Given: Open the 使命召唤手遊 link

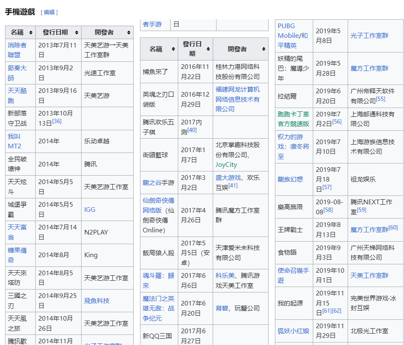Looking at the screenshot, I should 293,276.
